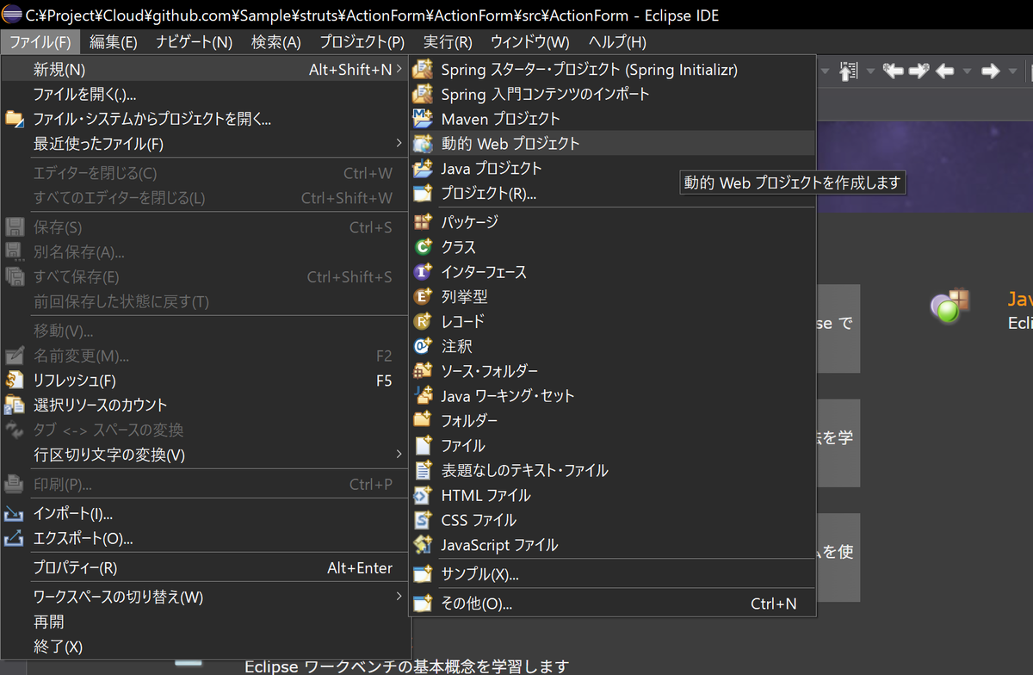Image resolution: width=1033 pixels, height=675 pixels.
Task: Open プロパティー(R) from the File menu
Action: pyautogui.click(x=205, y=568)
